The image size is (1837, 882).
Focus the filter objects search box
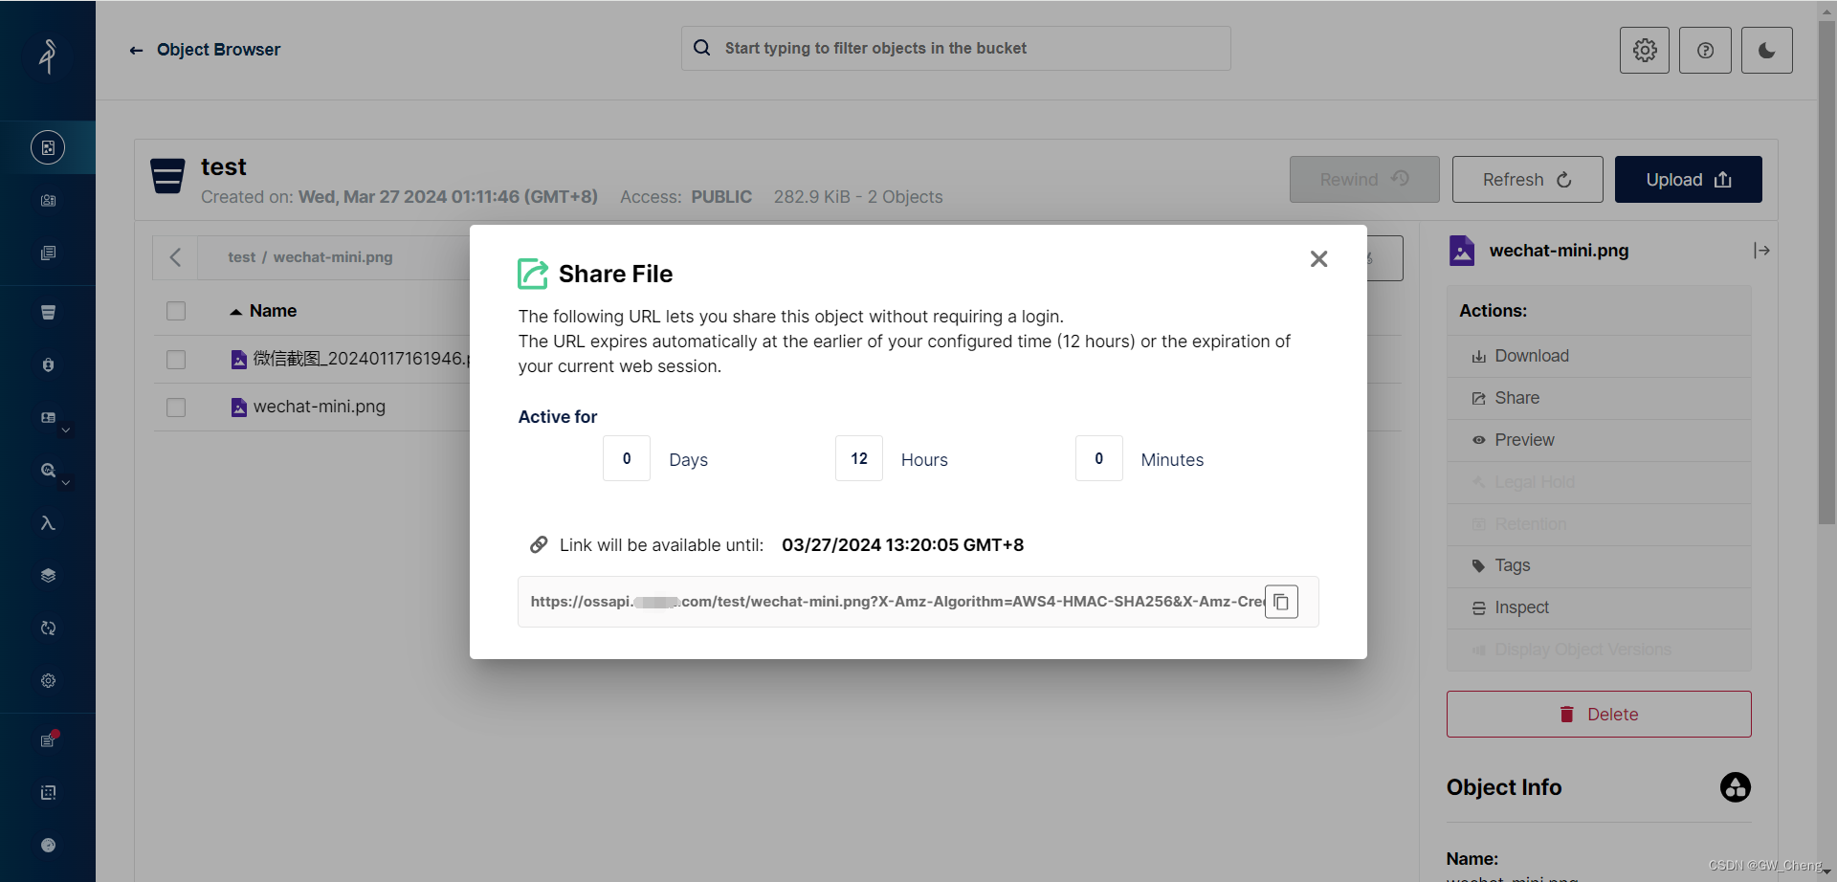point(956,48)
